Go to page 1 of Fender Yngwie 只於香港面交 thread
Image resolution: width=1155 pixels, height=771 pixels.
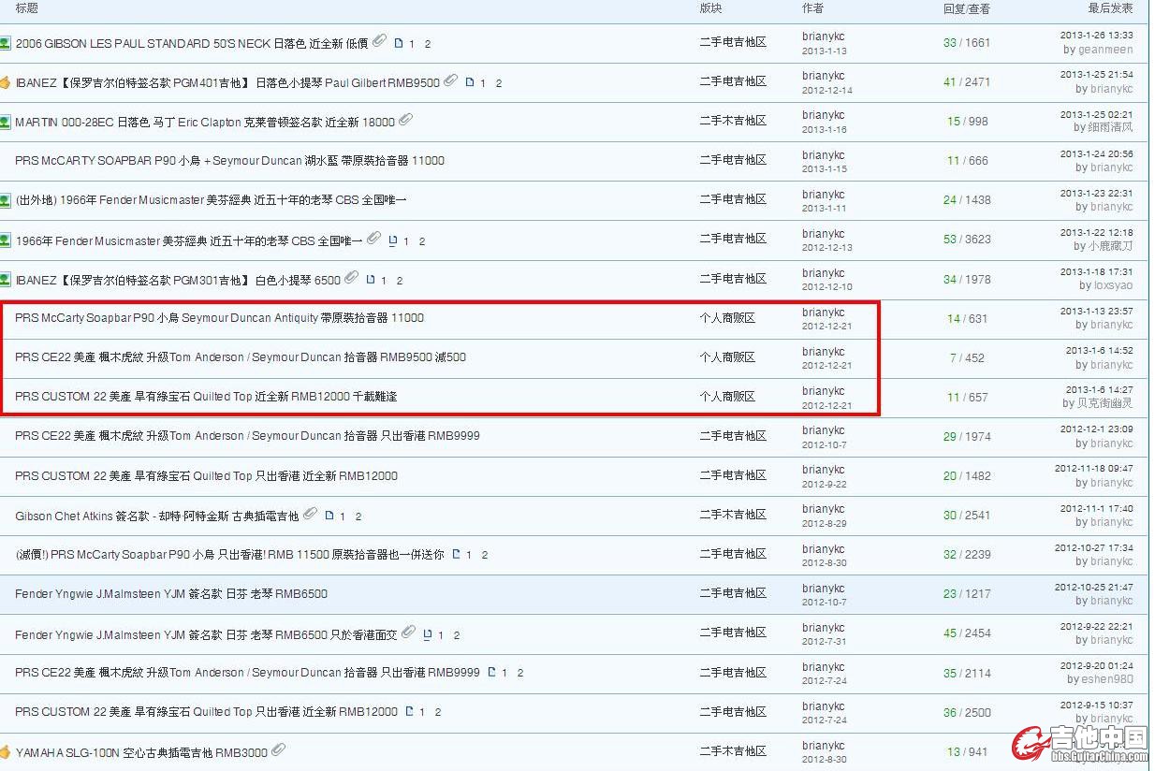coord(441,635)
